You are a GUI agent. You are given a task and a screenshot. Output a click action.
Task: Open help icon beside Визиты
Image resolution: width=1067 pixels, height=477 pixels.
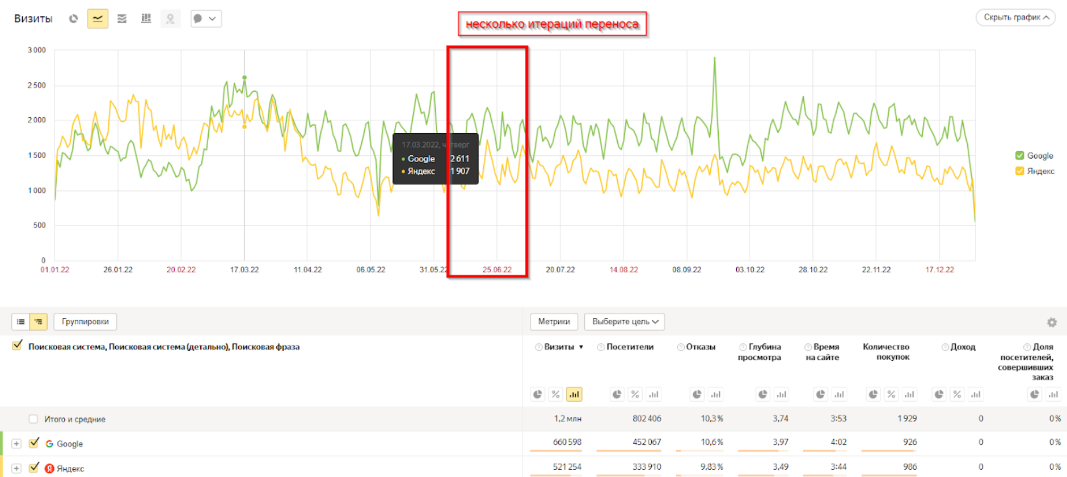(x=538, y=347)
